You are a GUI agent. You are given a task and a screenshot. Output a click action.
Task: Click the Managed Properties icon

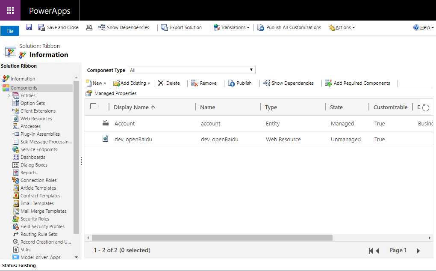[x=89, y=93]
